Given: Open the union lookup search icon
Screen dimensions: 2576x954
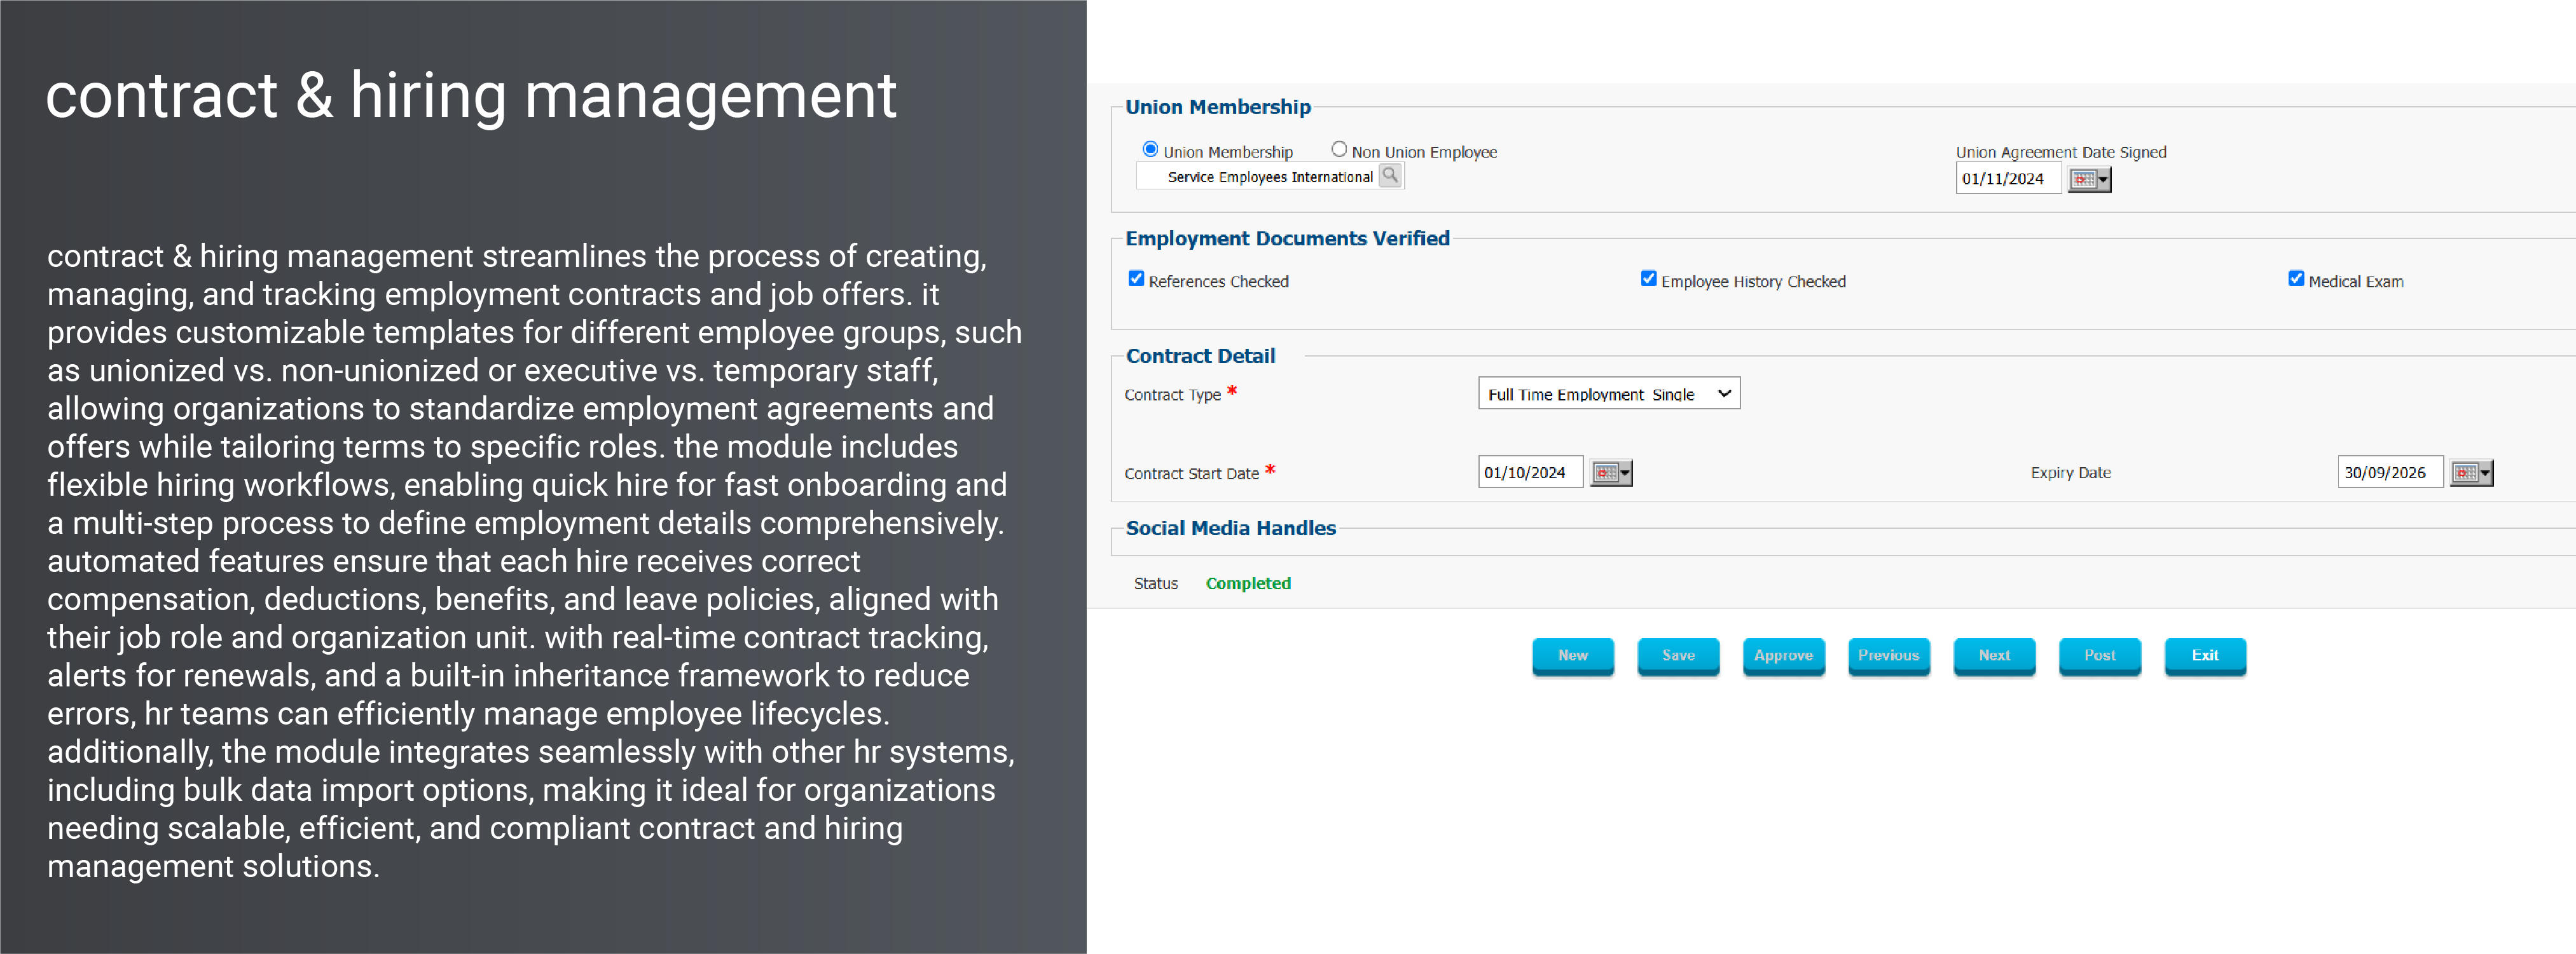Looking at the screenshot, I should click(x=1390, y=176).
